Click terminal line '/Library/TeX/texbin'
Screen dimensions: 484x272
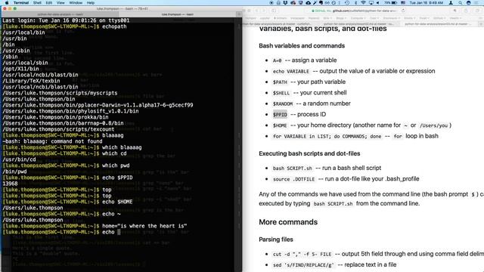pyautogui.click(x=31, y=81)
